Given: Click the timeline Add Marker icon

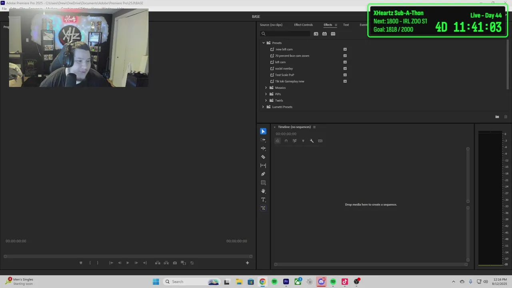Looking at the screenshot, I should [x=303, y=141].
